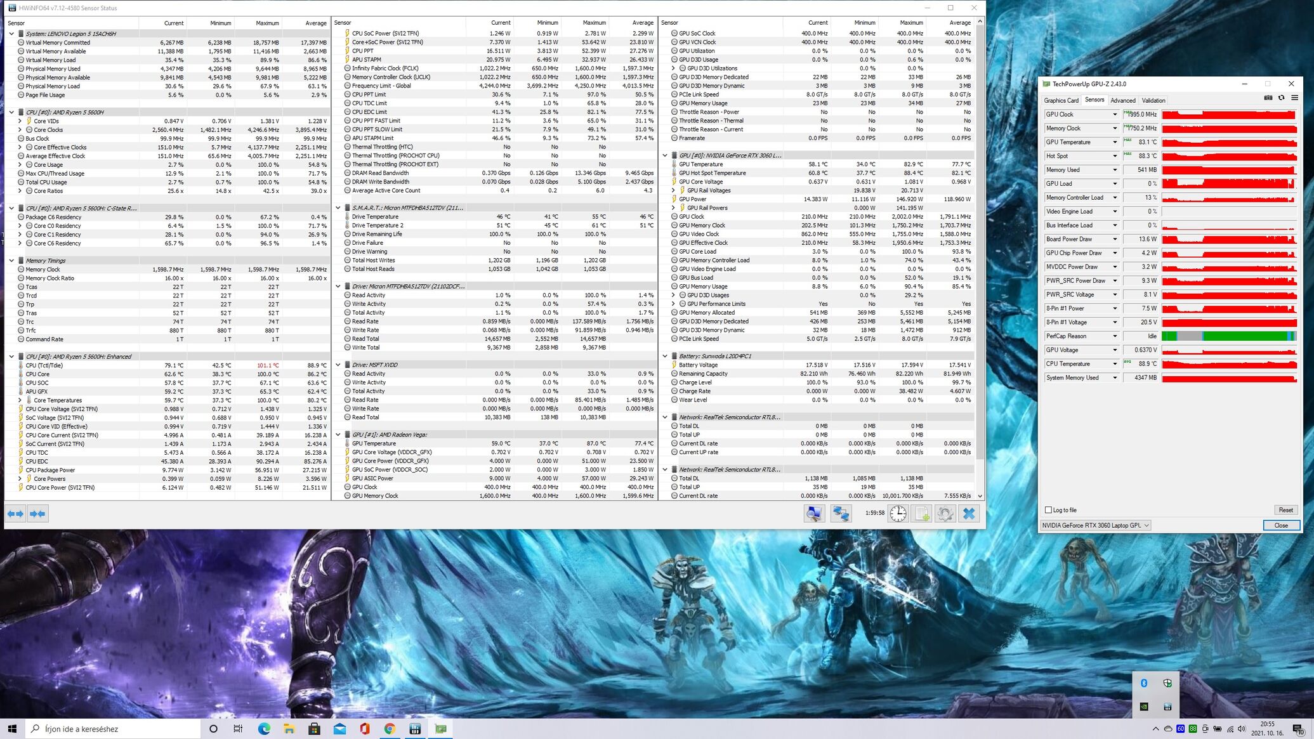Click Average column header in right HWiNFO pane

click(950, 23)
